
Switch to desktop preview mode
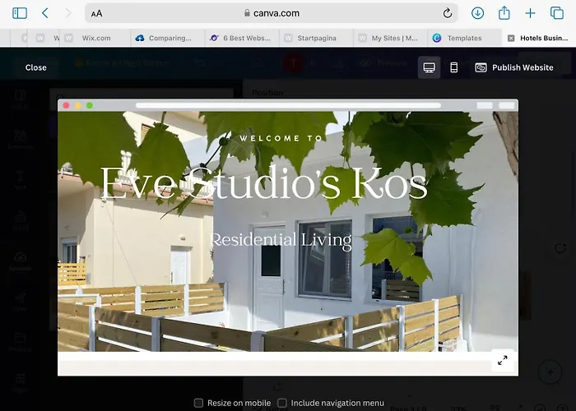(429, 67)
